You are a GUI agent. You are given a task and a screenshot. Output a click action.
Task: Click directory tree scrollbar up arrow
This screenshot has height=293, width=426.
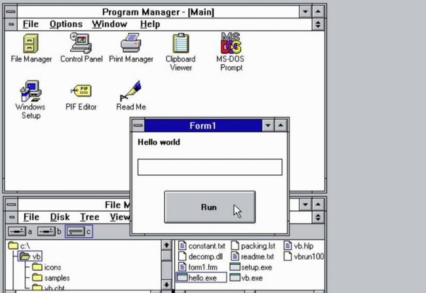click(x=166, y=245)
